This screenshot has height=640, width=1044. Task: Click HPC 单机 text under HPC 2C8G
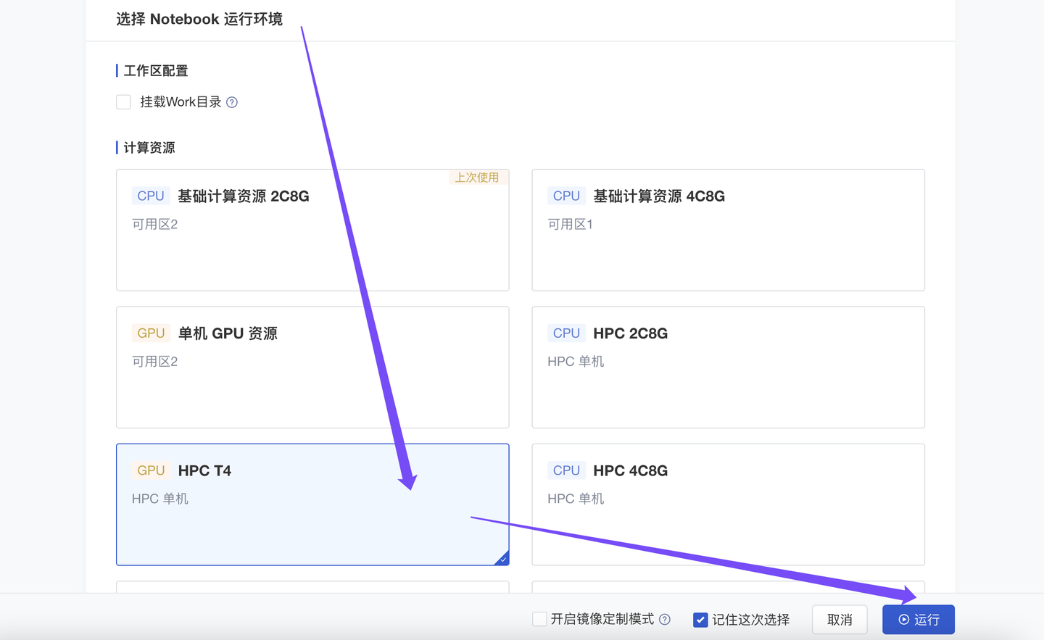(x=576, y=362)
